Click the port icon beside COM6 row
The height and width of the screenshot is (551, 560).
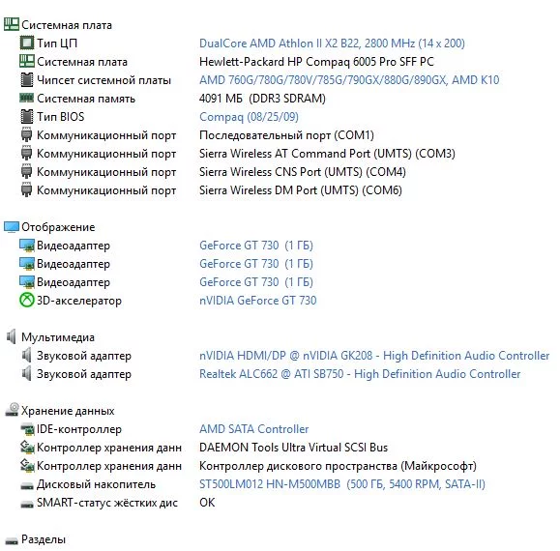[x=27, y=190]
